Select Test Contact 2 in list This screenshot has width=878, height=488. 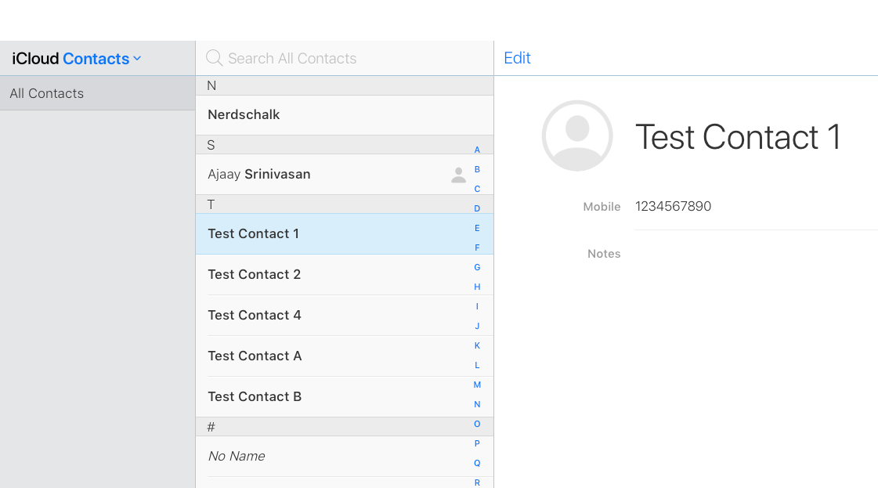pos(255,274)
